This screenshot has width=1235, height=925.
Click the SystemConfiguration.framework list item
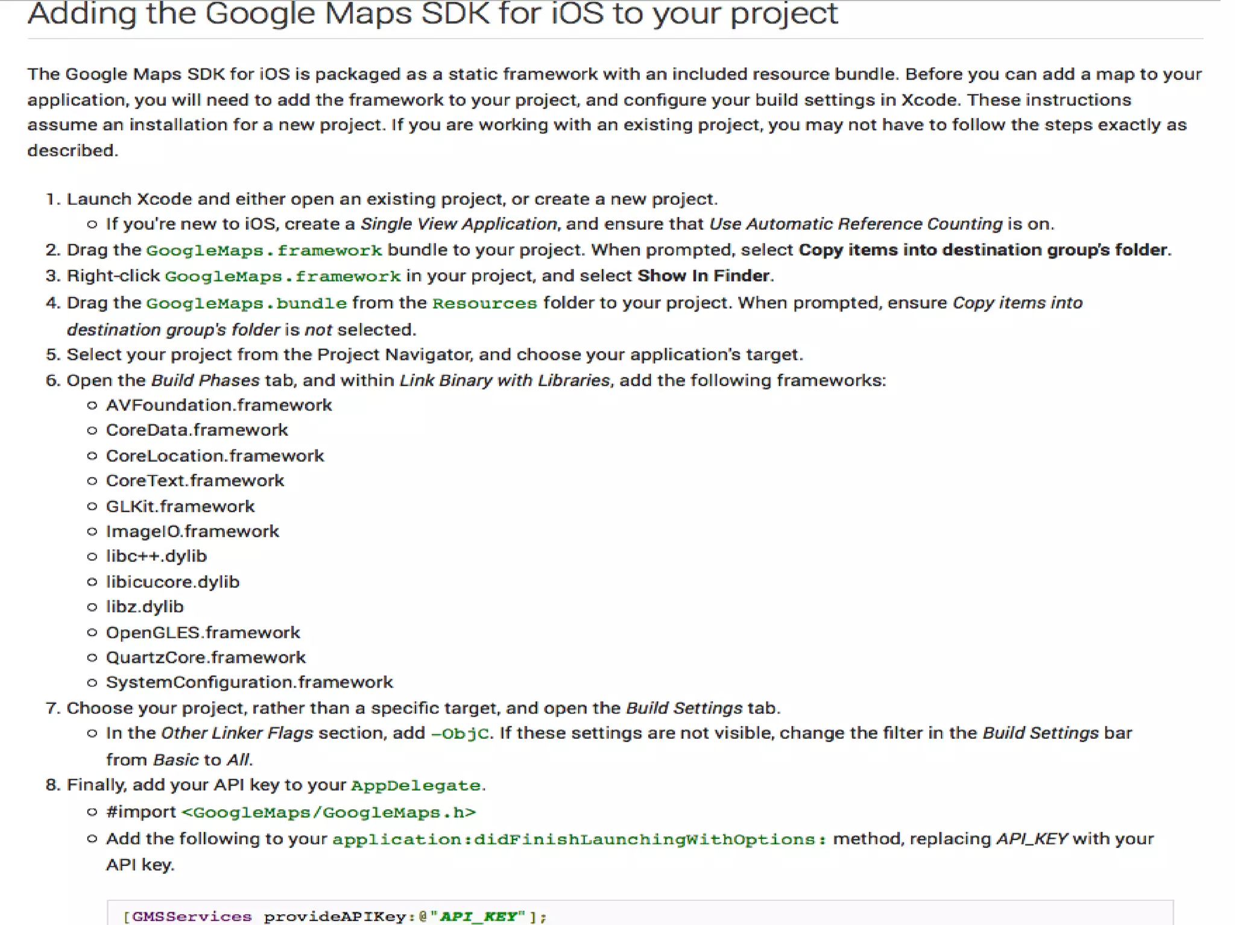tap(250, 682)
